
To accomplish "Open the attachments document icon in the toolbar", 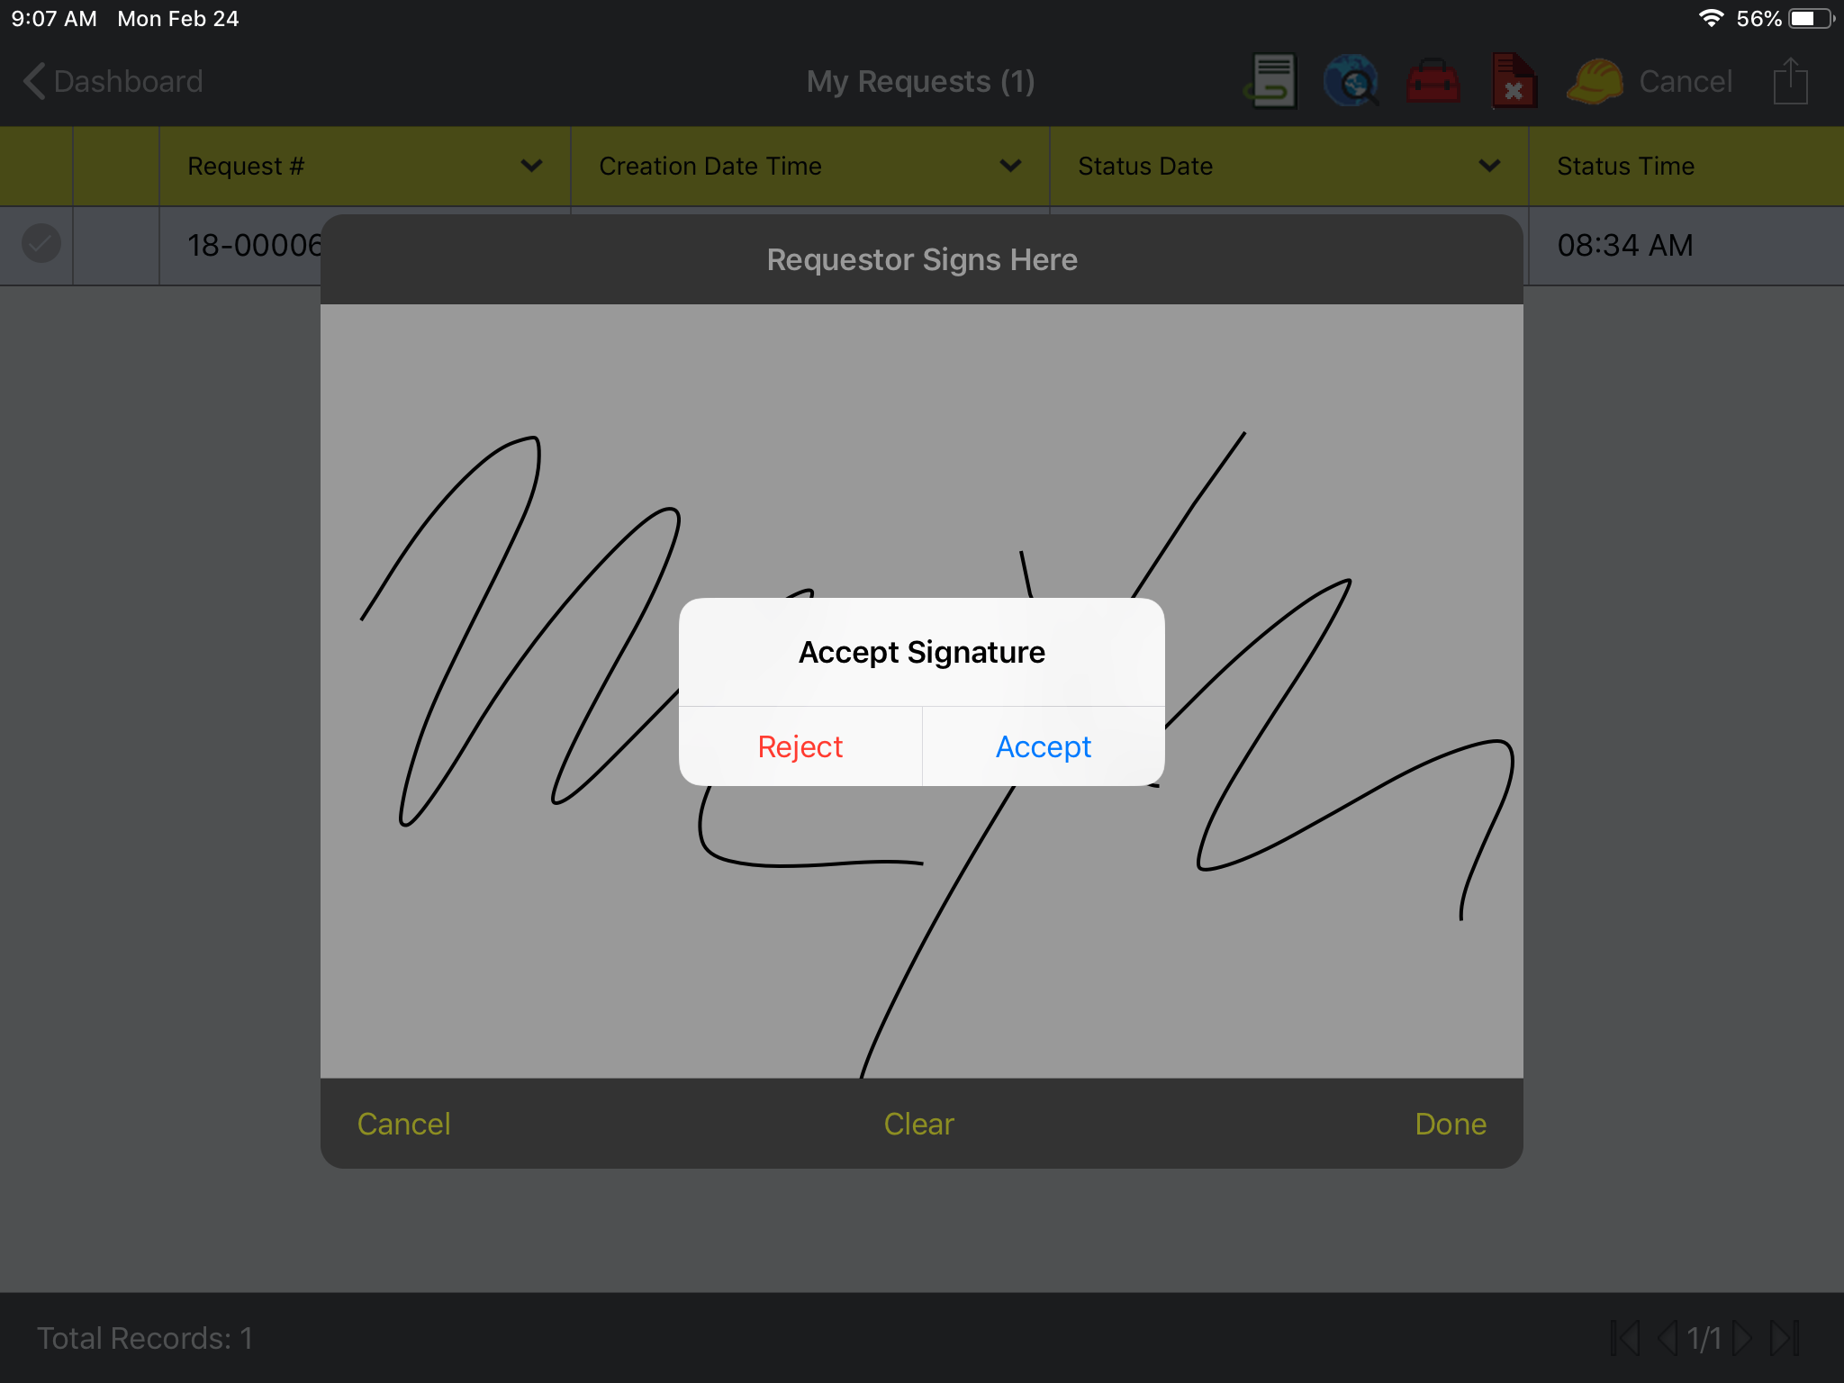I will tap(1272, 81).
